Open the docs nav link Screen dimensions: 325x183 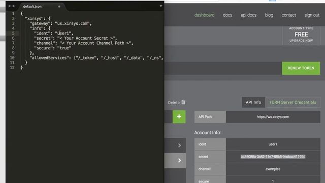point(227,15)
